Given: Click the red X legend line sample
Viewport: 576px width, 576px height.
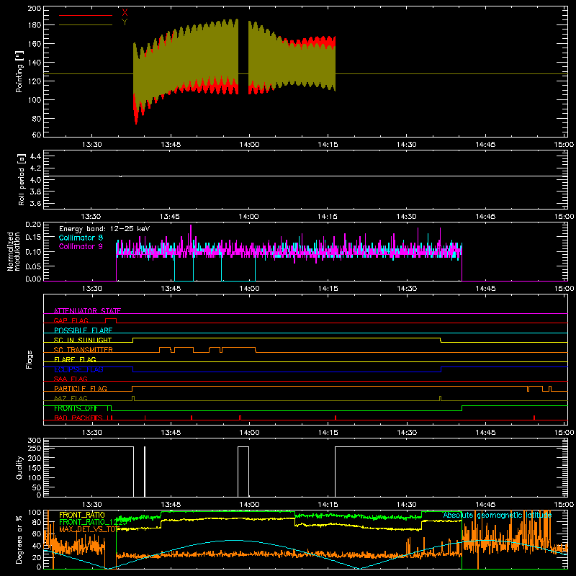Looking at the screenshot, I should (86, 15).
